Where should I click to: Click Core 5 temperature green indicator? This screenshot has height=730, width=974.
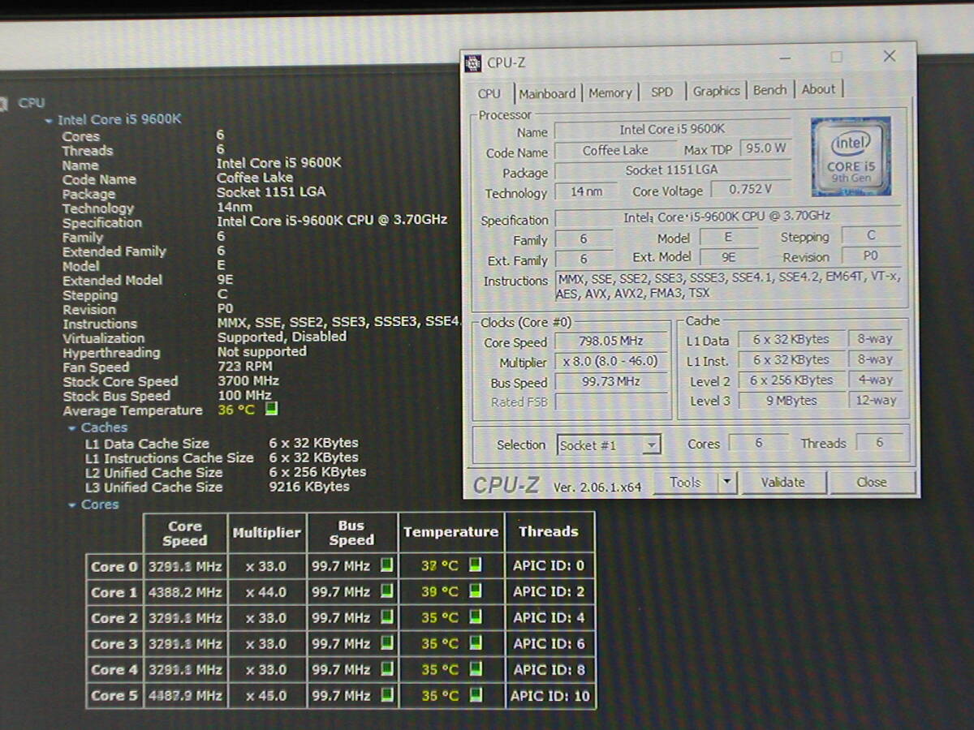coord(475,694)
